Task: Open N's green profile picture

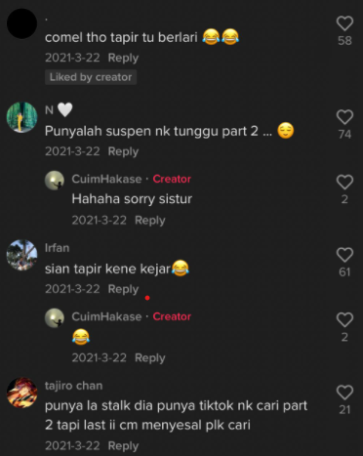Action: pos(21,117)
